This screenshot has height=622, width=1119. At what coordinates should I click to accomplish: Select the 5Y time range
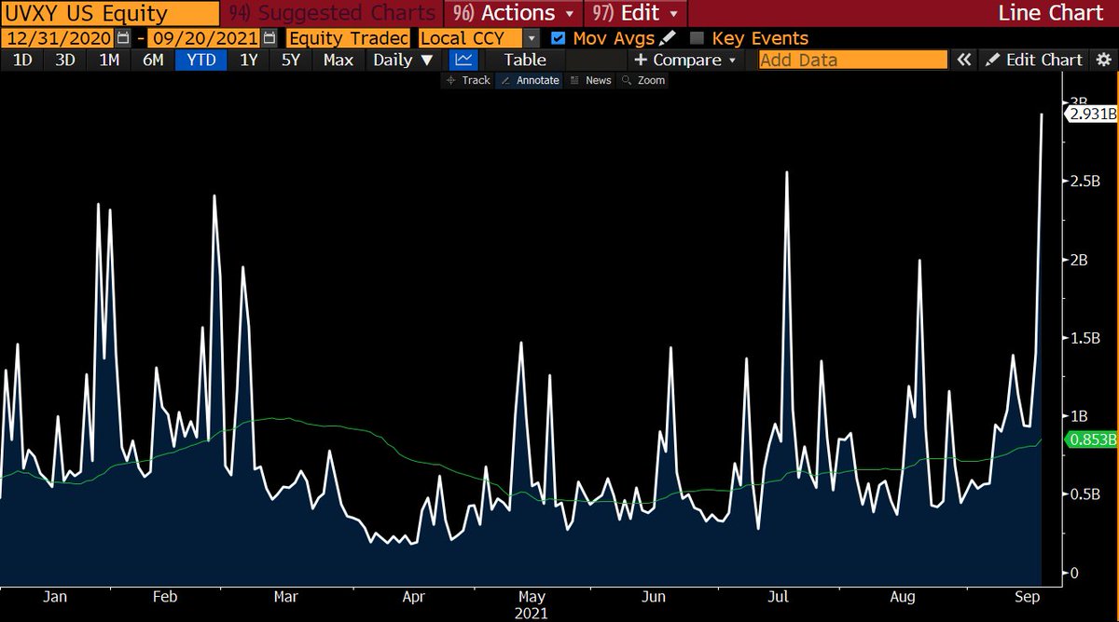click(x=291, y=60)
